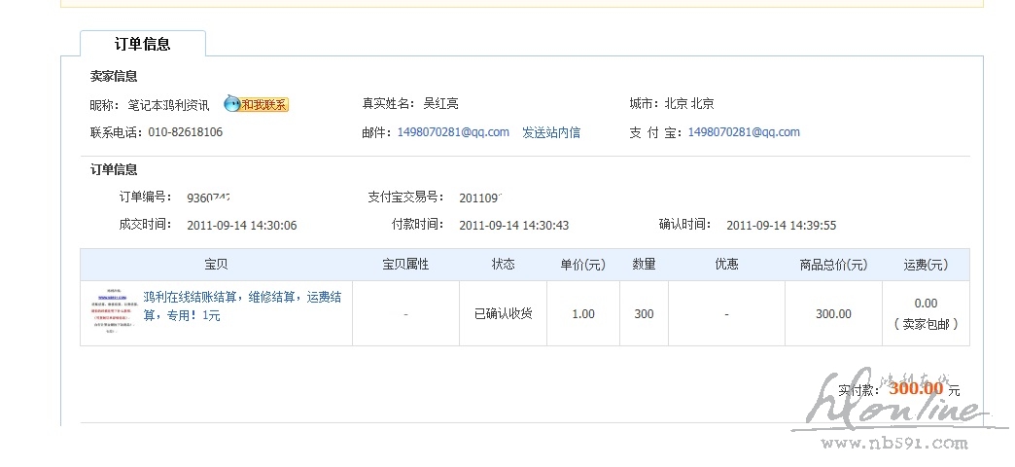This screenshot has height=467, width=1015.
Task: Click the 发送站内信 link
Action: pos(551,132)
